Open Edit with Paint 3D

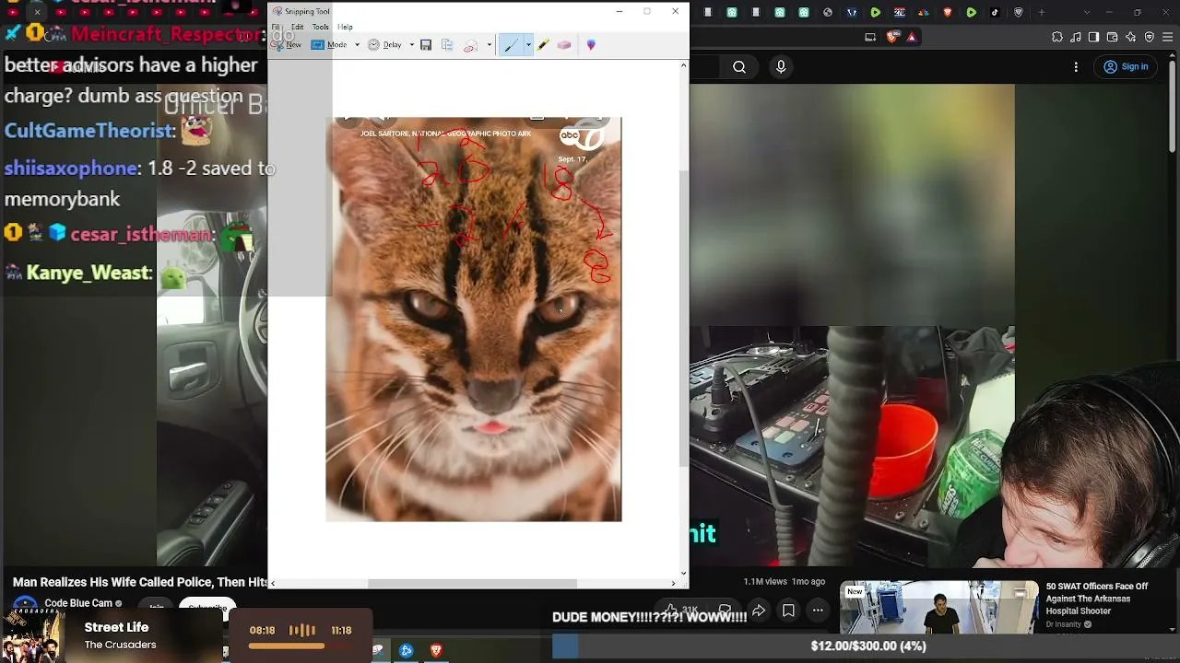click(x=591, y=45)
